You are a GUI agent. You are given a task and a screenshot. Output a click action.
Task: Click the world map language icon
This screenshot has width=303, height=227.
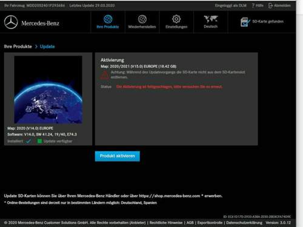(x=211, y=19)
